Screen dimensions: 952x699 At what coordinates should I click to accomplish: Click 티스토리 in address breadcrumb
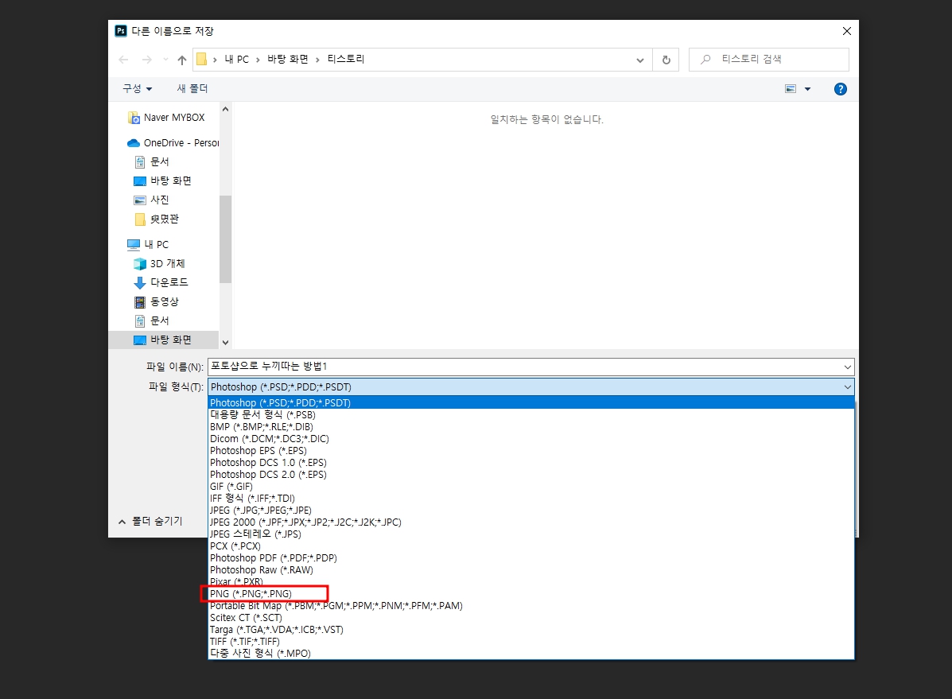click(345, 59)
